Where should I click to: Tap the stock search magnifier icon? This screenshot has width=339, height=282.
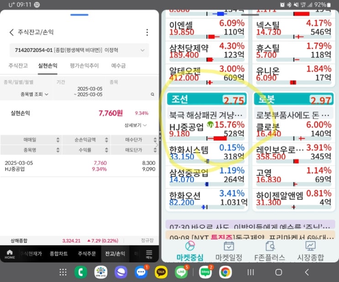(x=152, y=94)
